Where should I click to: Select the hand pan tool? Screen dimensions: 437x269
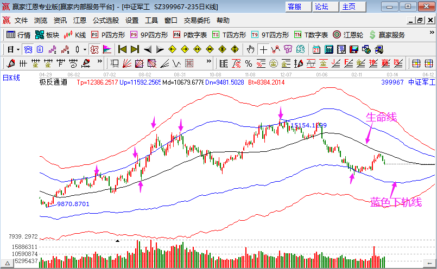pos(251,49)
